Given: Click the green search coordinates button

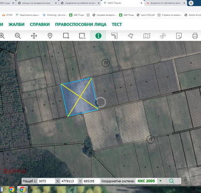Looking at the screenshot, I should click(172, 181).
